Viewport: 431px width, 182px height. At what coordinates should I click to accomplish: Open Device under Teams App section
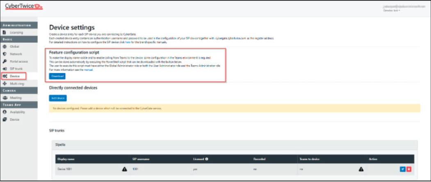pos(14,120)
